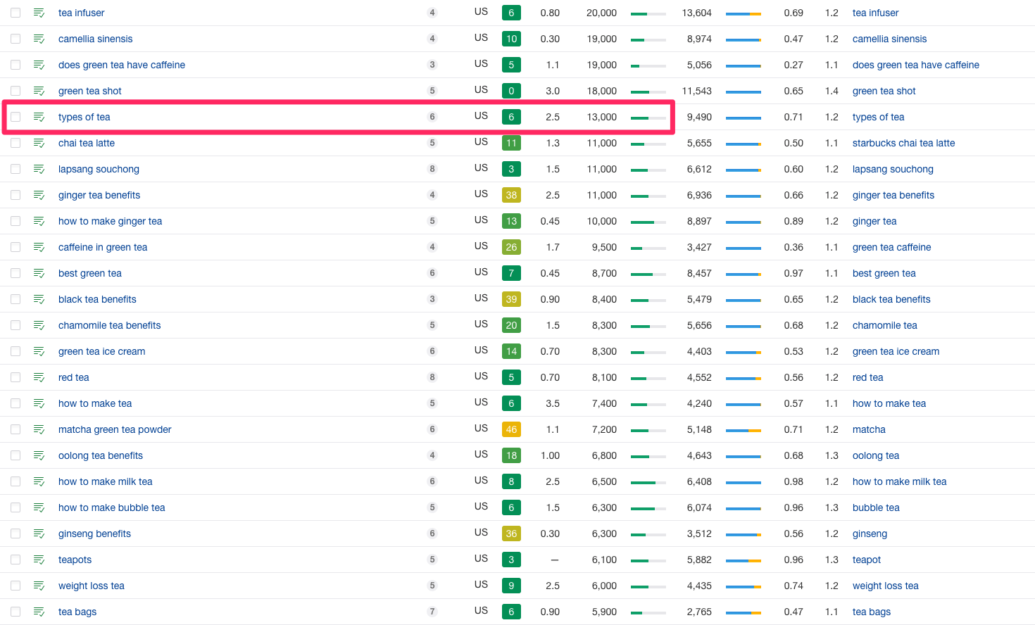Click the list icon beside 'ginger tea benefits' keyword

tap(39, 195)
